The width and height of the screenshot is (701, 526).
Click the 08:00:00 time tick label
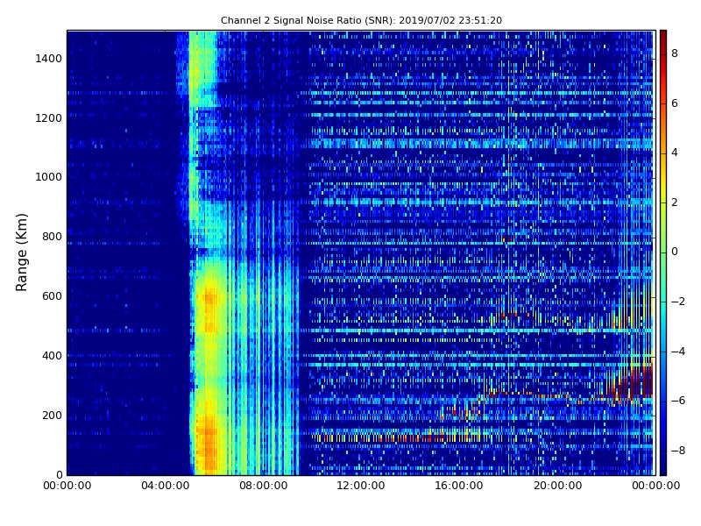coord(264,486)
